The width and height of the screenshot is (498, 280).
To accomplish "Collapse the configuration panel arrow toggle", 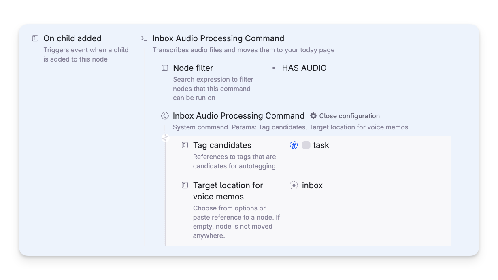I will click(x=165, y=138).
